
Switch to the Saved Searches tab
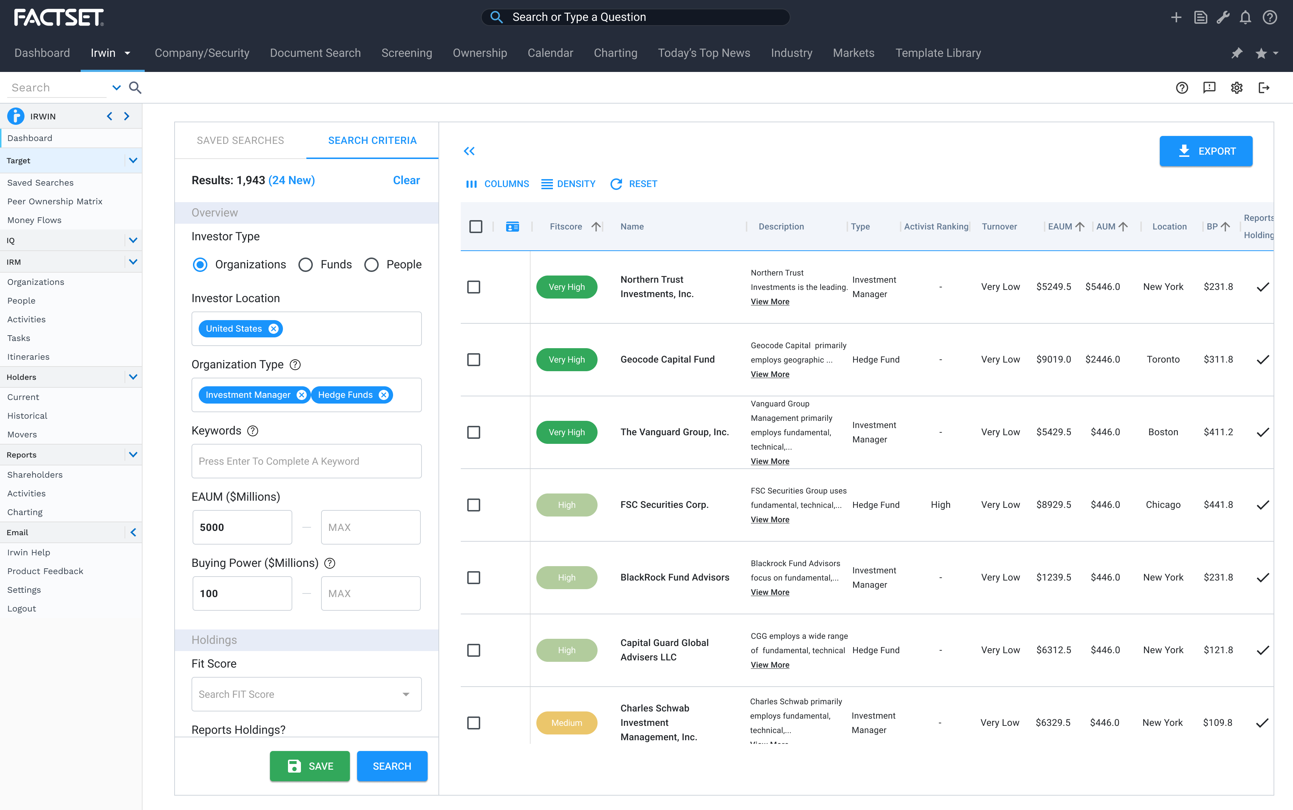pyautogui.click(x=240, y=140)
